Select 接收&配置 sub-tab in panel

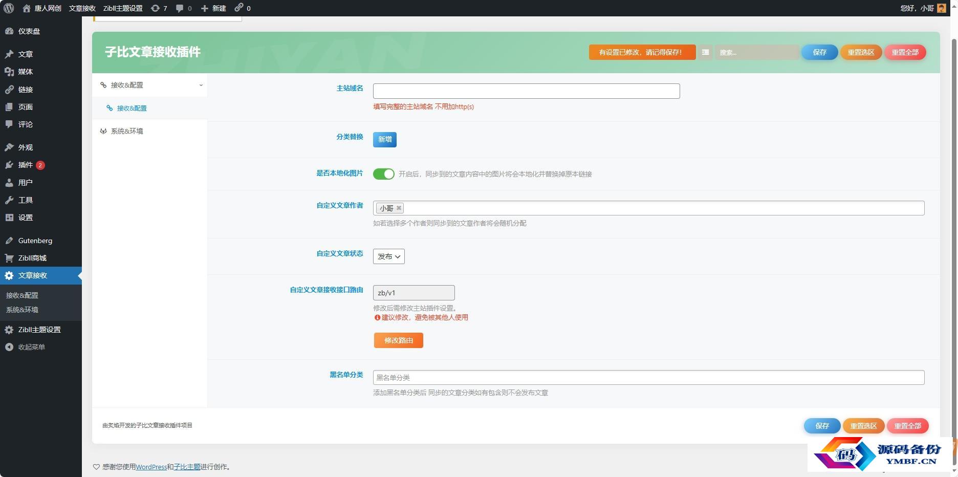pos(150,108)
